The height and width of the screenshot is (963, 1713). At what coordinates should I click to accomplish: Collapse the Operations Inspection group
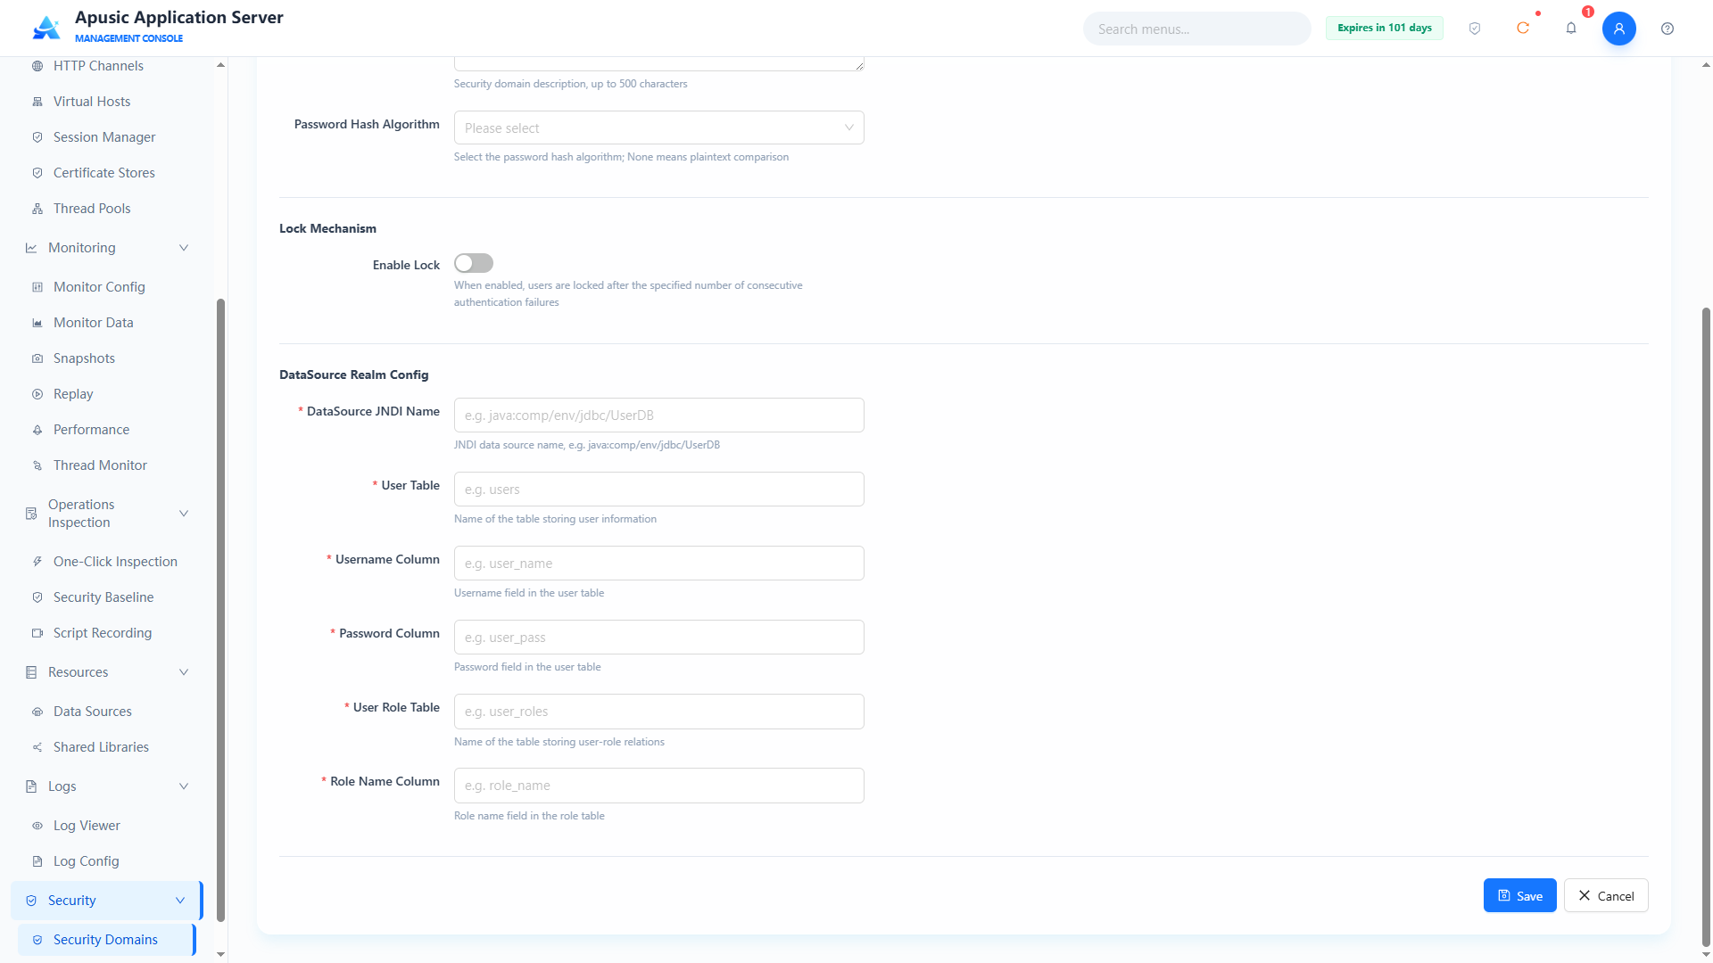107,514
